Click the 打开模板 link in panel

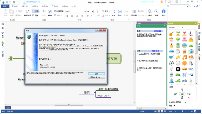pos(156,51)
